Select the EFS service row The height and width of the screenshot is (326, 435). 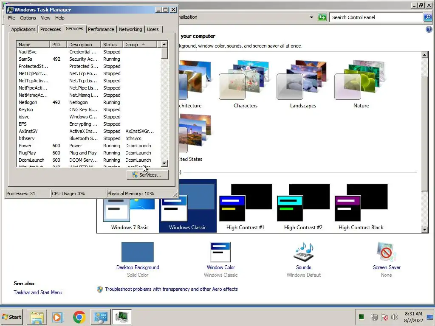point(88,124)
